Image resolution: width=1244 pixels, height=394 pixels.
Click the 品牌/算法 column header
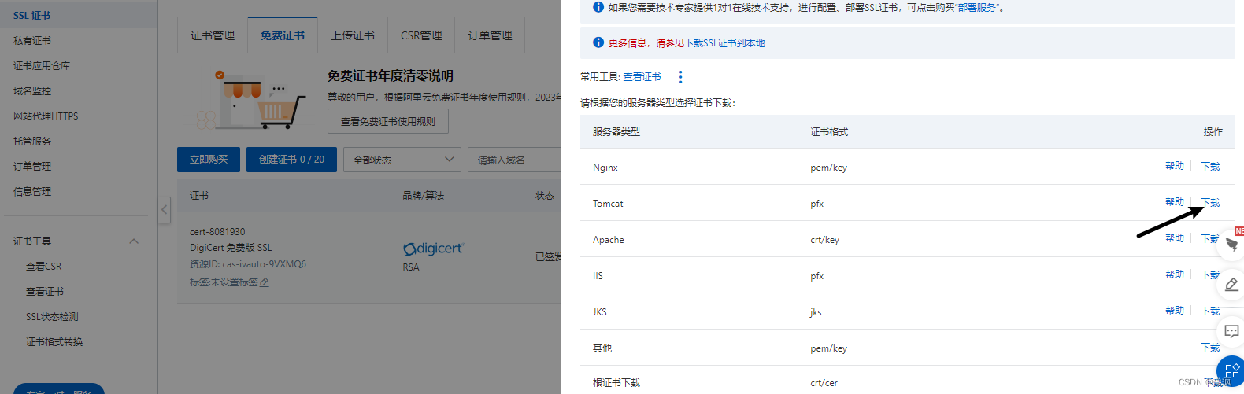pos(424,196)
